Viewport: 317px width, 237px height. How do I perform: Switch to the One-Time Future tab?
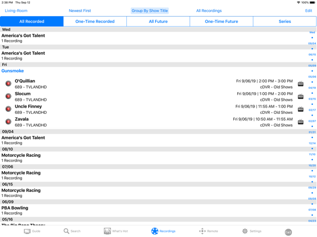(221, 21)
